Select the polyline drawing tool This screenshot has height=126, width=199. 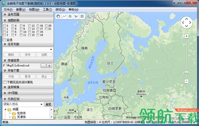[64, 16]
